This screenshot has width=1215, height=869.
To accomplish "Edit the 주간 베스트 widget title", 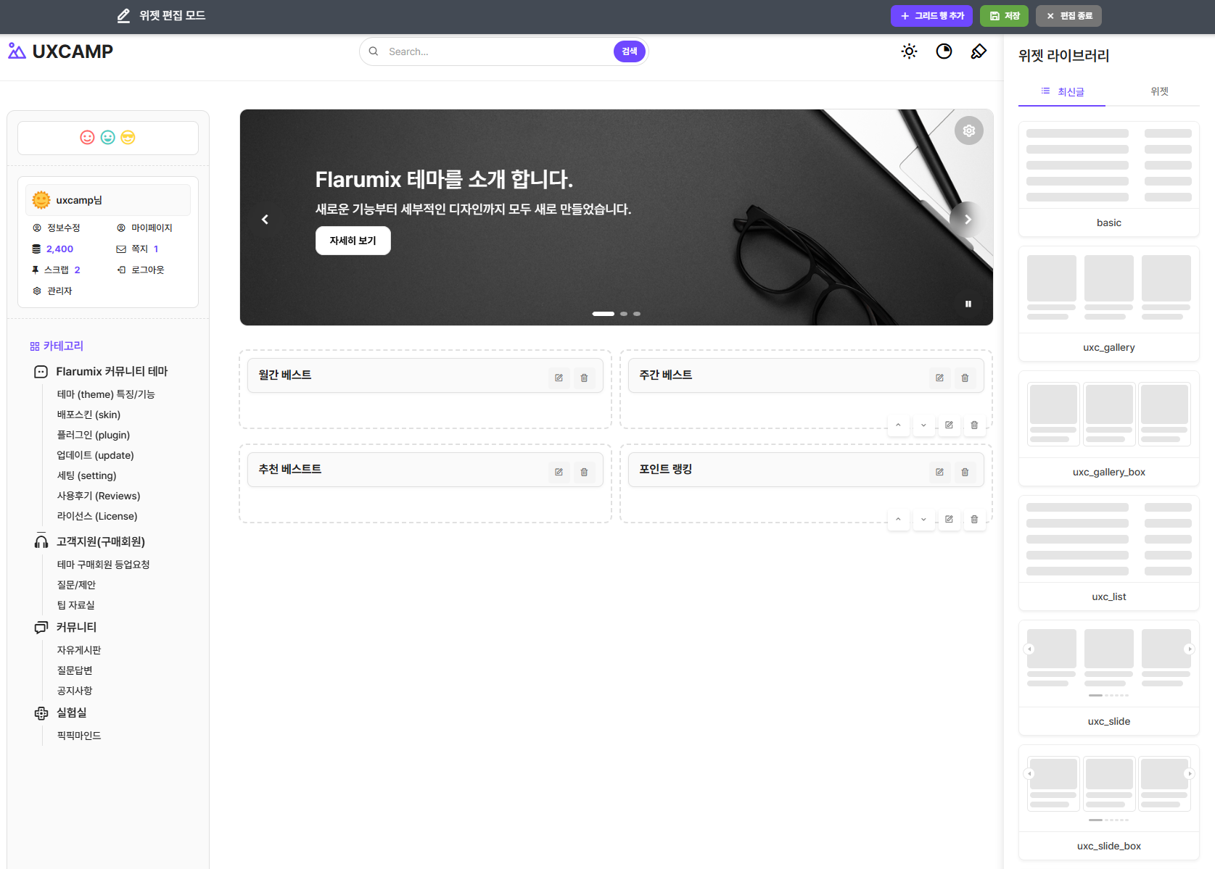I will [x=939, y=378].
